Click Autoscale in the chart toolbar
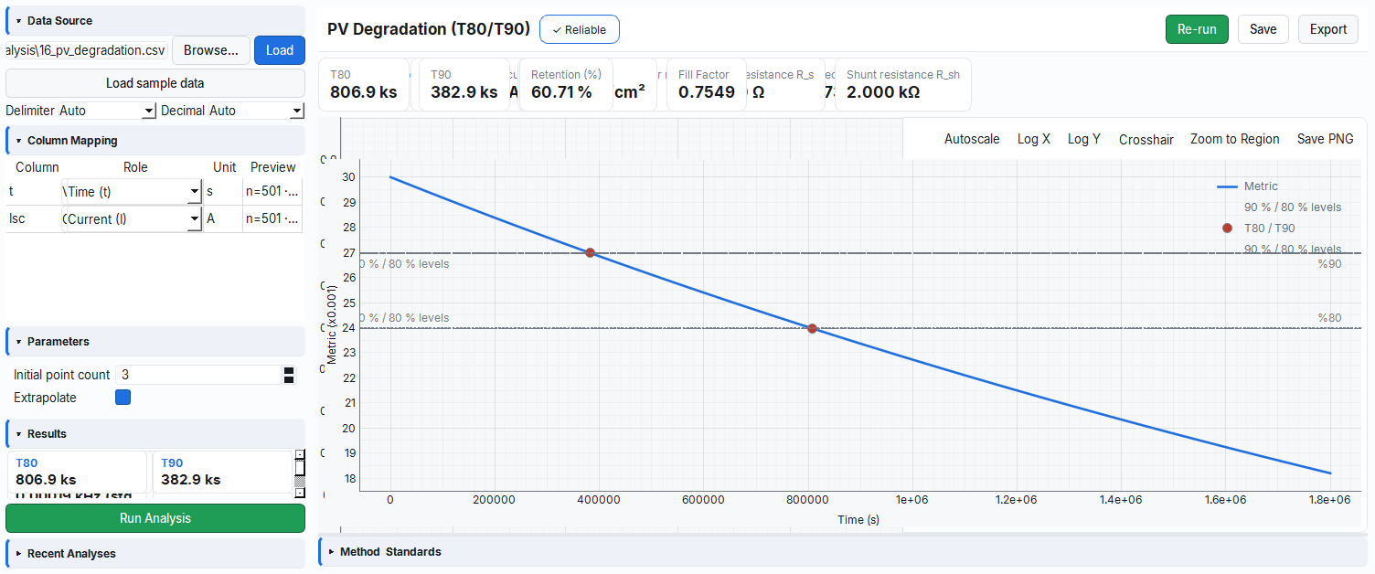Image resolution: width=1375 pixels, height=574 pixels. pos(972,139)
